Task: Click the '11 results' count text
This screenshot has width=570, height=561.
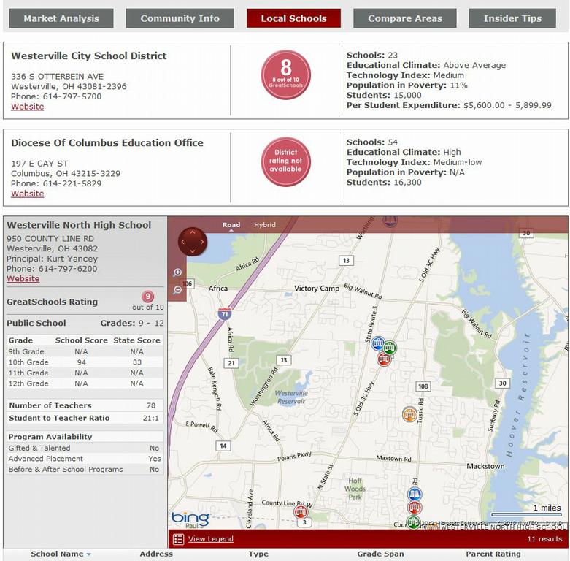Action: [x=544, y=539]
